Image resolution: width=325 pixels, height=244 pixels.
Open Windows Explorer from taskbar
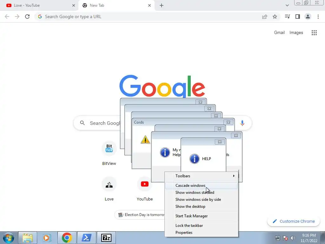coord(28,238)
